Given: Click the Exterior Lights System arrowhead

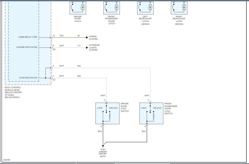Looking at the screenshot, I should point(87,48).
